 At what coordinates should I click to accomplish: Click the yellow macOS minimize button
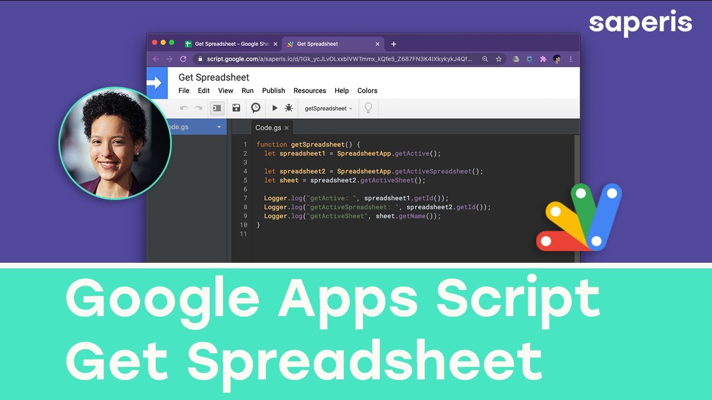[163, 42]
